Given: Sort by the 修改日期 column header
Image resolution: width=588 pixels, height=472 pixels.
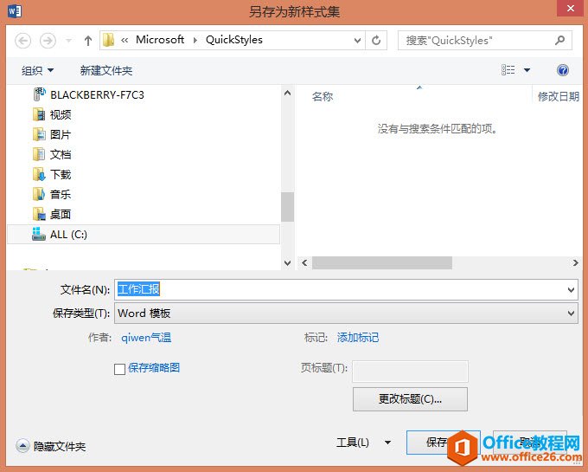Looking at the screenshot, I should 559,96.
